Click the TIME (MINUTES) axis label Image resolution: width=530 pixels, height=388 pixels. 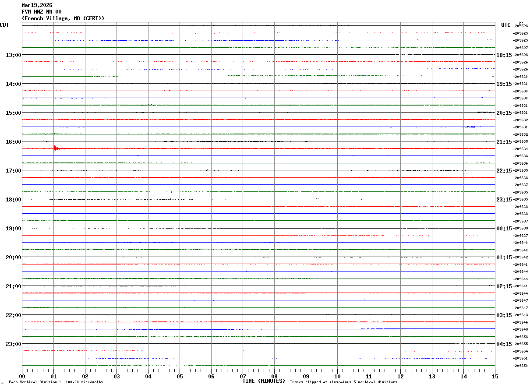pyautogui.click(x=264, y=381)
